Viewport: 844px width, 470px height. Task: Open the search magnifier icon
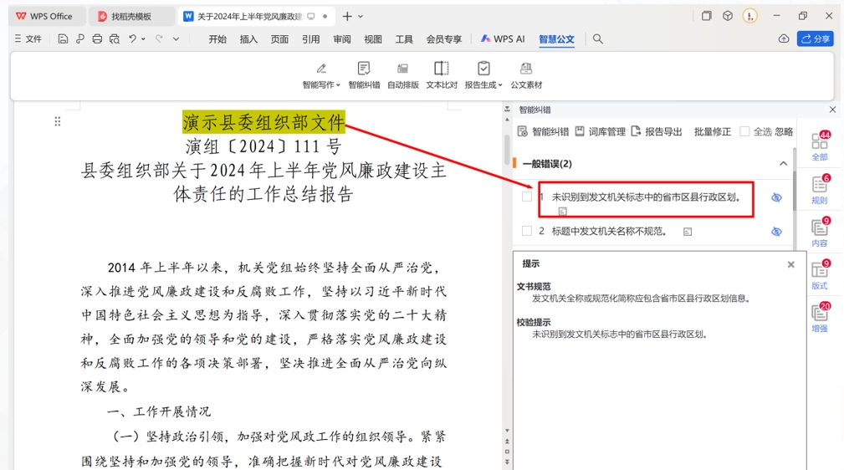[x=597, y=38]
